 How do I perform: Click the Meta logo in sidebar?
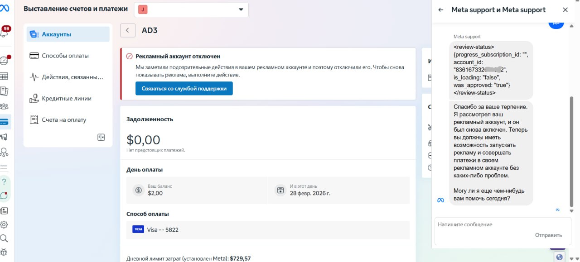tap(5, 8)
